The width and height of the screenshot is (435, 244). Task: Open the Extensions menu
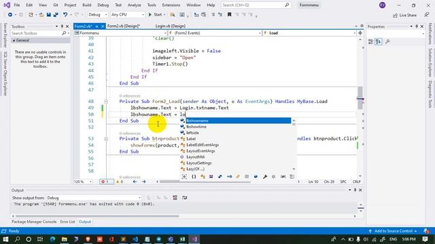point(171,5)
